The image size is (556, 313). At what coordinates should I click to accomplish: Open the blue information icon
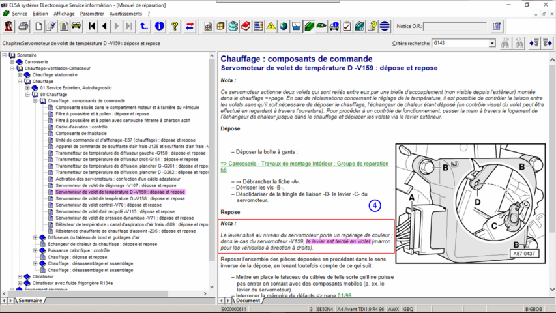[160, 26]
